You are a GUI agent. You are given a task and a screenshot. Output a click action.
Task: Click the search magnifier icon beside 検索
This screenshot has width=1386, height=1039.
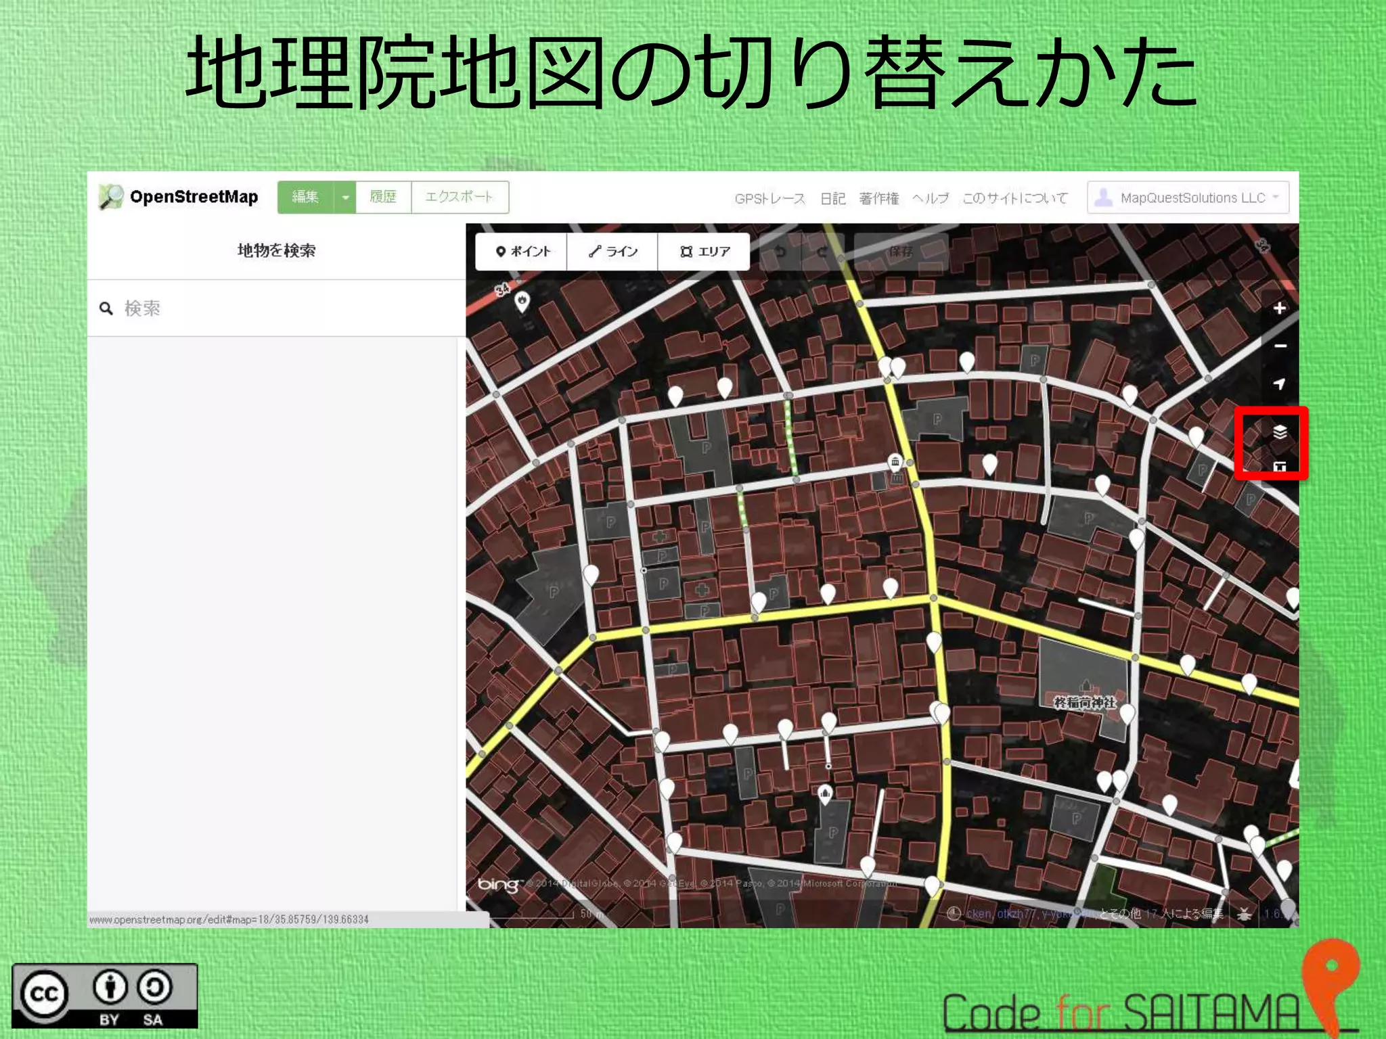click(106, 308)
